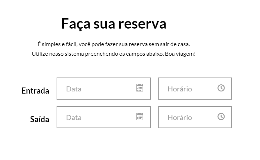Click the "Utilize nosso sistema" text line
This screenshot has width=260, height=160.
point(114,54)
